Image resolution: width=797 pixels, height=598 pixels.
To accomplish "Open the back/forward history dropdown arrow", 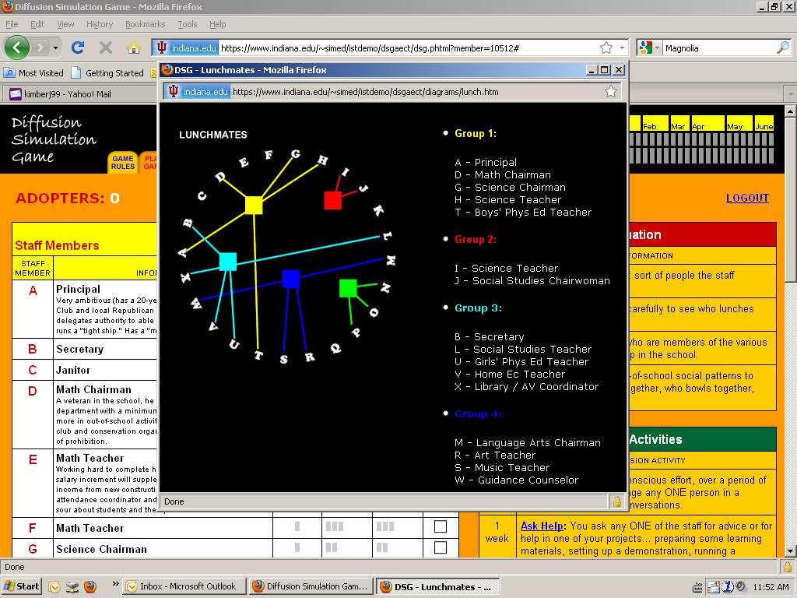I will pos(55,48).
